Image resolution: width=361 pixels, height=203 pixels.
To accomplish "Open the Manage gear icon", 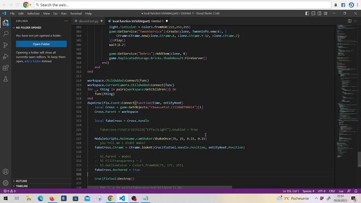I will point(6,183).
